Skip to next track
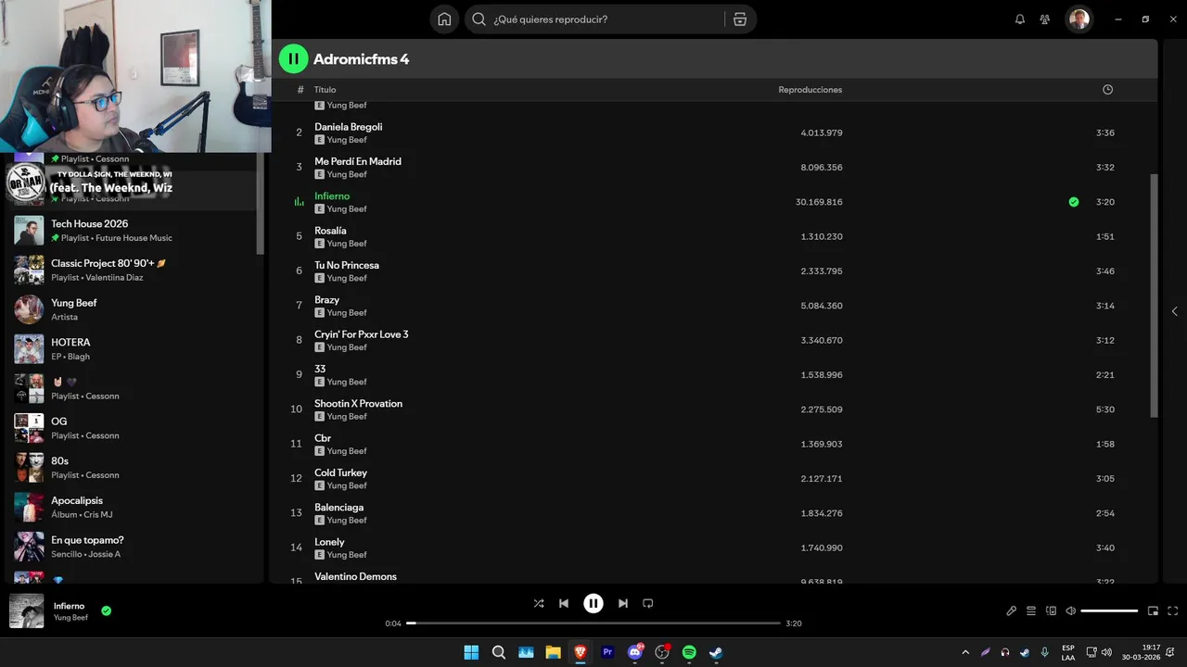 point(623,603)
